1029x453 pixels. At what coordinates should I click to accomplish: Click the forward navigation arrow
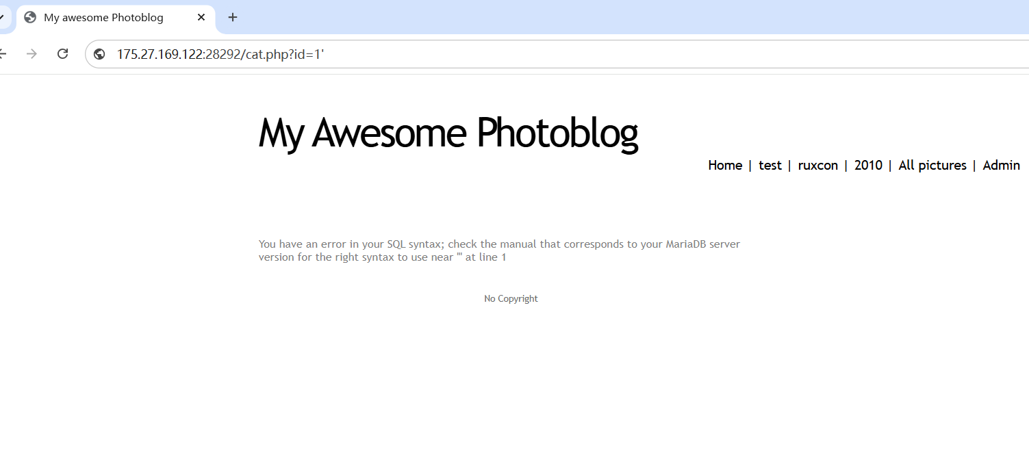pyautogui.click(x=31, y=54)
